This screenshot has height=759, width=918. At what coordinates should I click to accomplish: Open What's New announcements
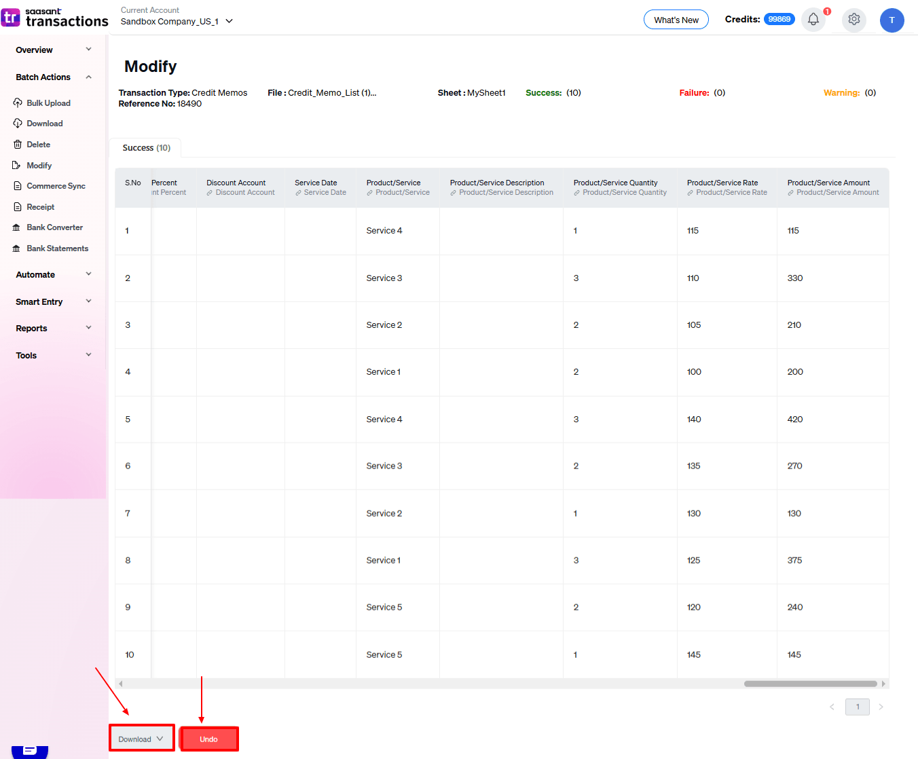pyautogui.click(x=676, y=19)
